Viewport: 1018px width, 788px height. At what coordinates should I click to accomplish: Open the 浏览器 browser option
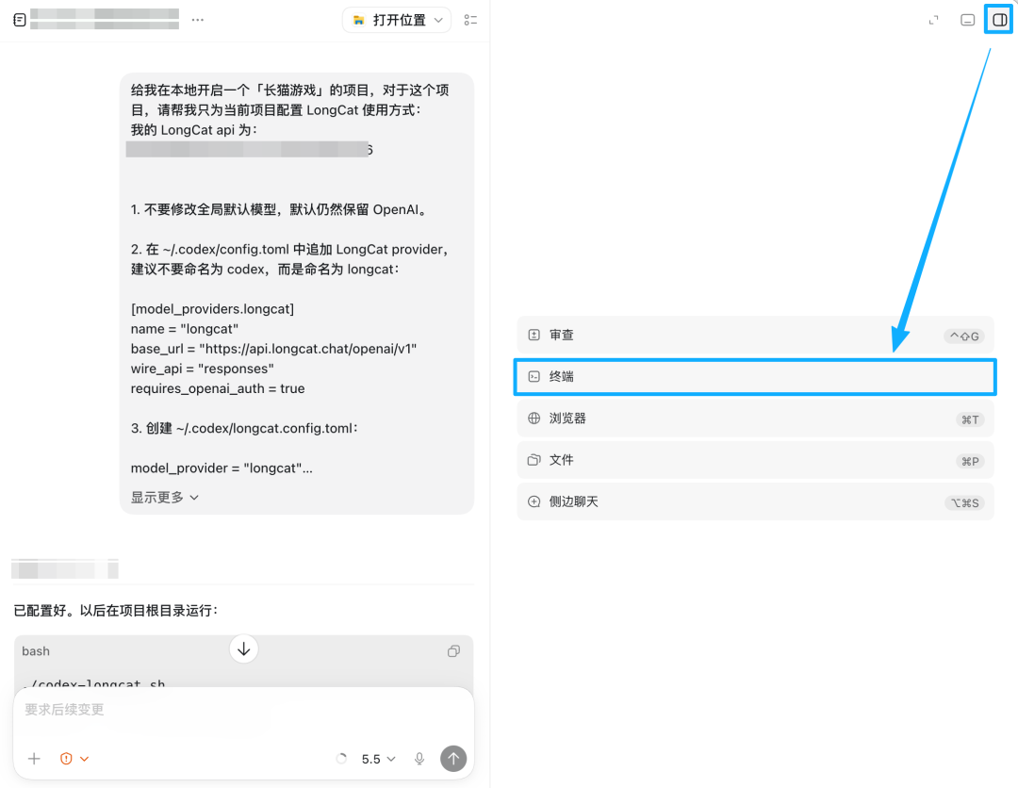tap(755, 419)
